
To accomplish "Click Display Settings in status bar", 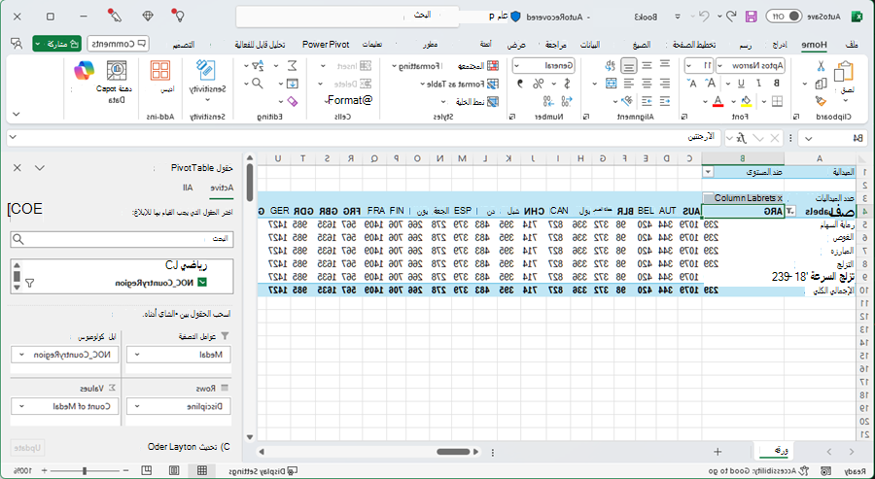I will [x=262, y=471].
